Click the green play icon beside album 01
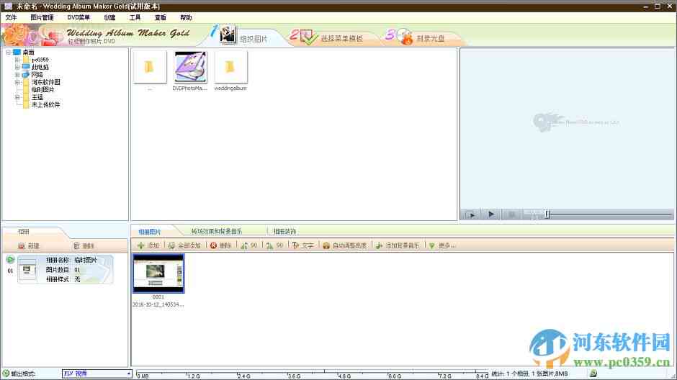 10,260
